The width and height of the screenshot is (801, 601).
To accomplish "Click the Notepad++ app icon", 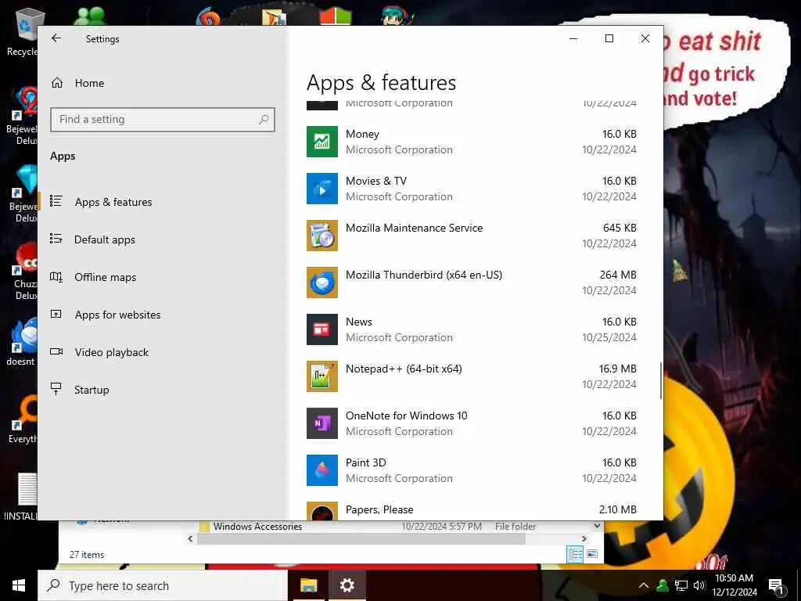I will click(x=321, y=376).
